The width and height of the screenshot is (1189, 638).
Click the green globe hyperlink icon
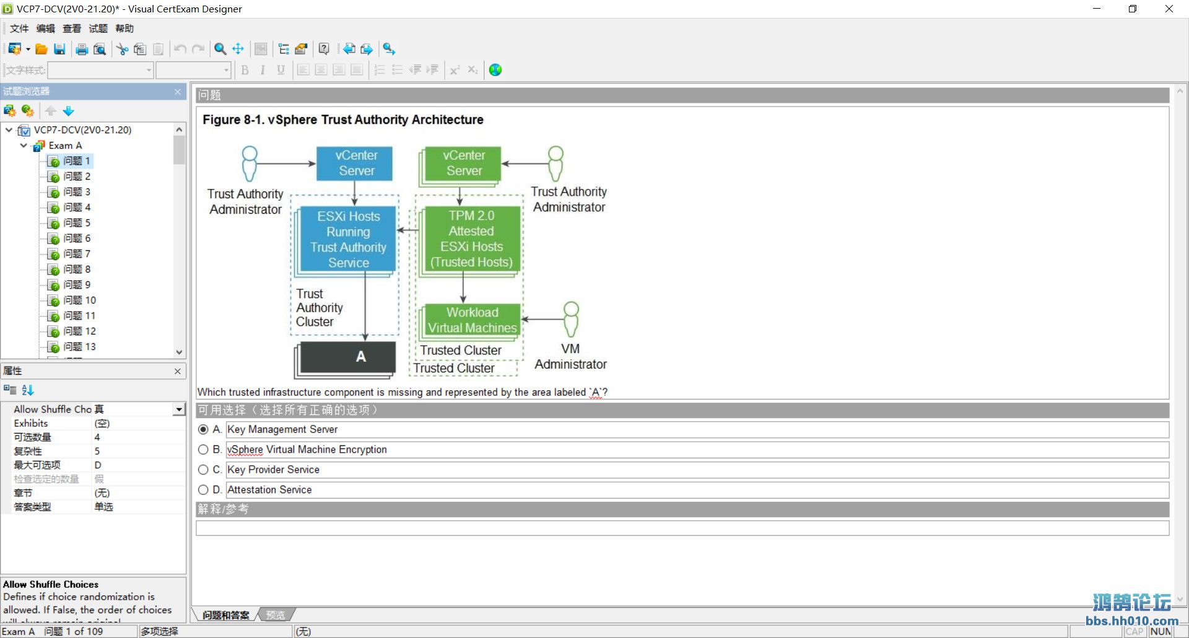(x=495, y=70)
